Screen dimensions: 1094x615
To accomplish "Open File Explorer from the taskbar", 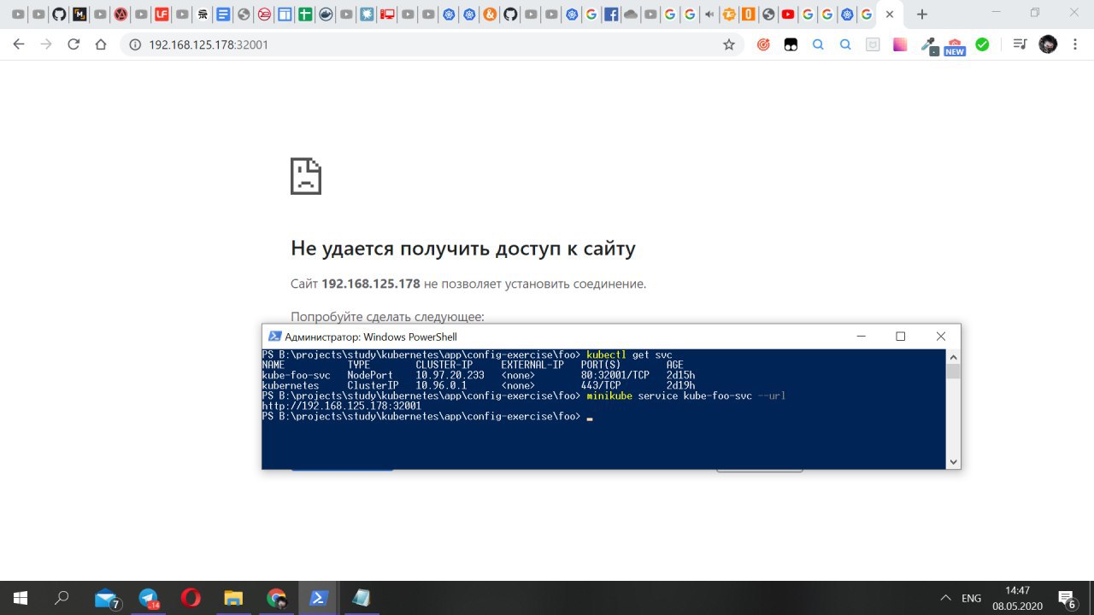I will tap(234, 598).
